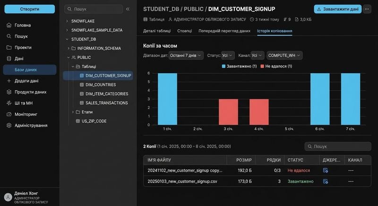Open the Останні 7 днів date range dropdown

tap(186, 55)
